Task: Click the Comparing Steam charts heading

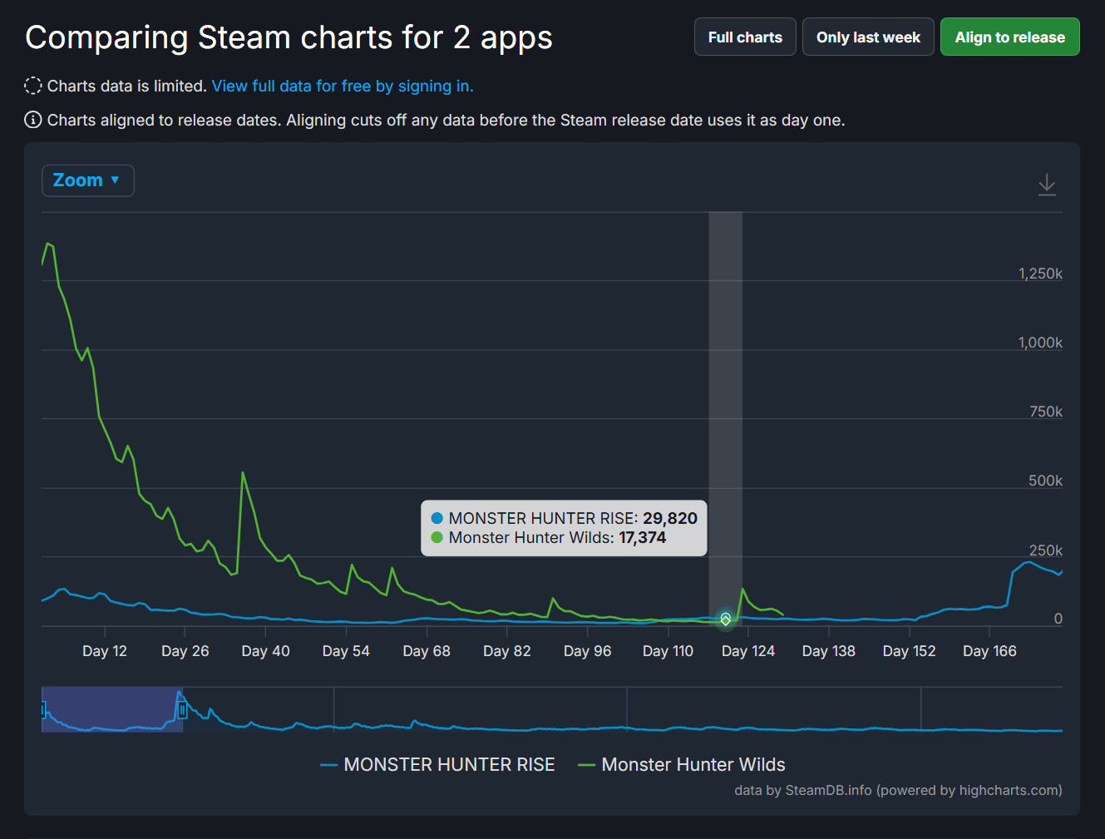Action: [x=289, y=37]
